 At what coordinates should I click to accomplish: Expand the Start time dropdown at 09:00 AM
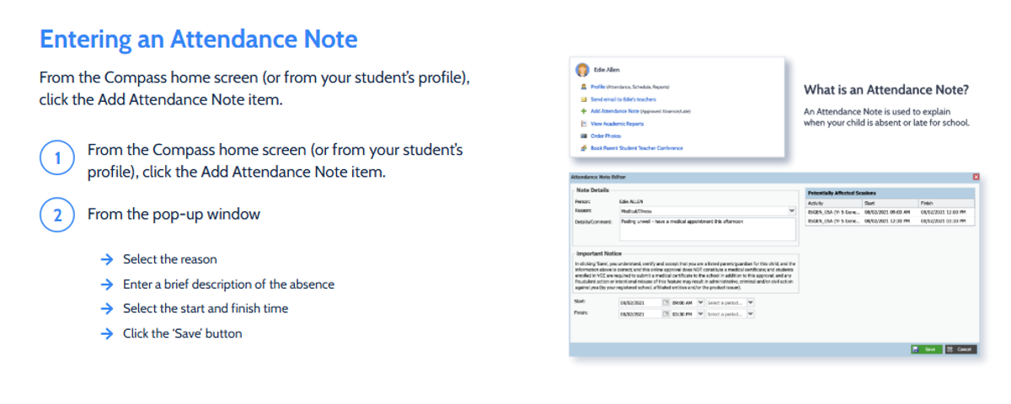700,302
